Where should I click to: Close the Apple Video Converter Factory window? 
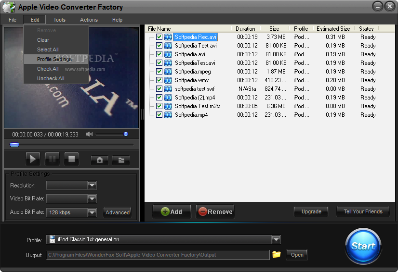pos(390,7)
